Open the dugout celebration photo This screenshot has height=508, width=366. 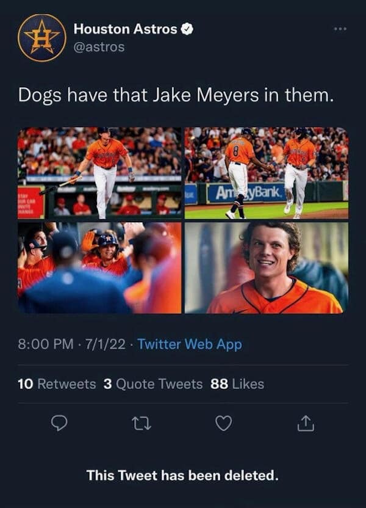(100, 267)
